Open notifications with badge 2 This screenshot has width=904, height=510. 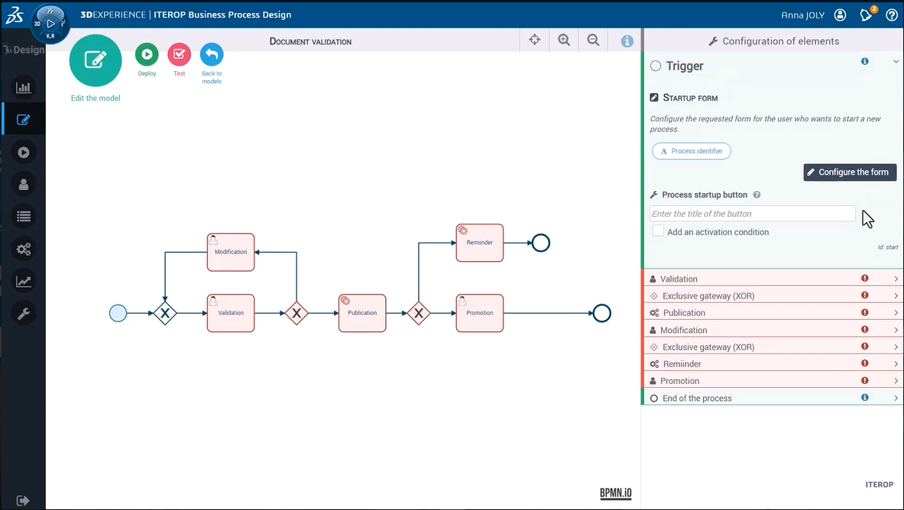[867, 15]
